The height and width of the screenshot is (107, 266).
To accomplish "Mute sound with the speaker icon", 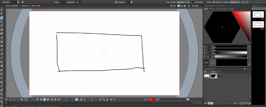I will (x=76, y=99).
